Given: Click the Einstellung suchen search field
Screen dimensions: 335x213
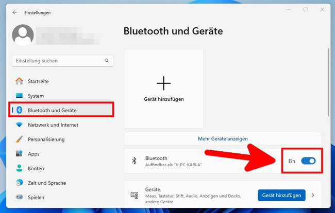Looking at the screenshot, I should pos(63,61).
